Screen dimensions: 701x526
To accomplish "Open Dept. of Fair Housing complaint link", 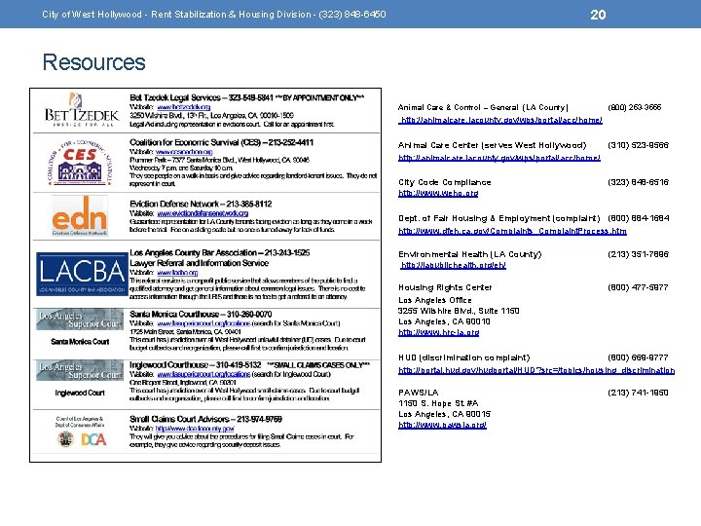I will [512, 231].
